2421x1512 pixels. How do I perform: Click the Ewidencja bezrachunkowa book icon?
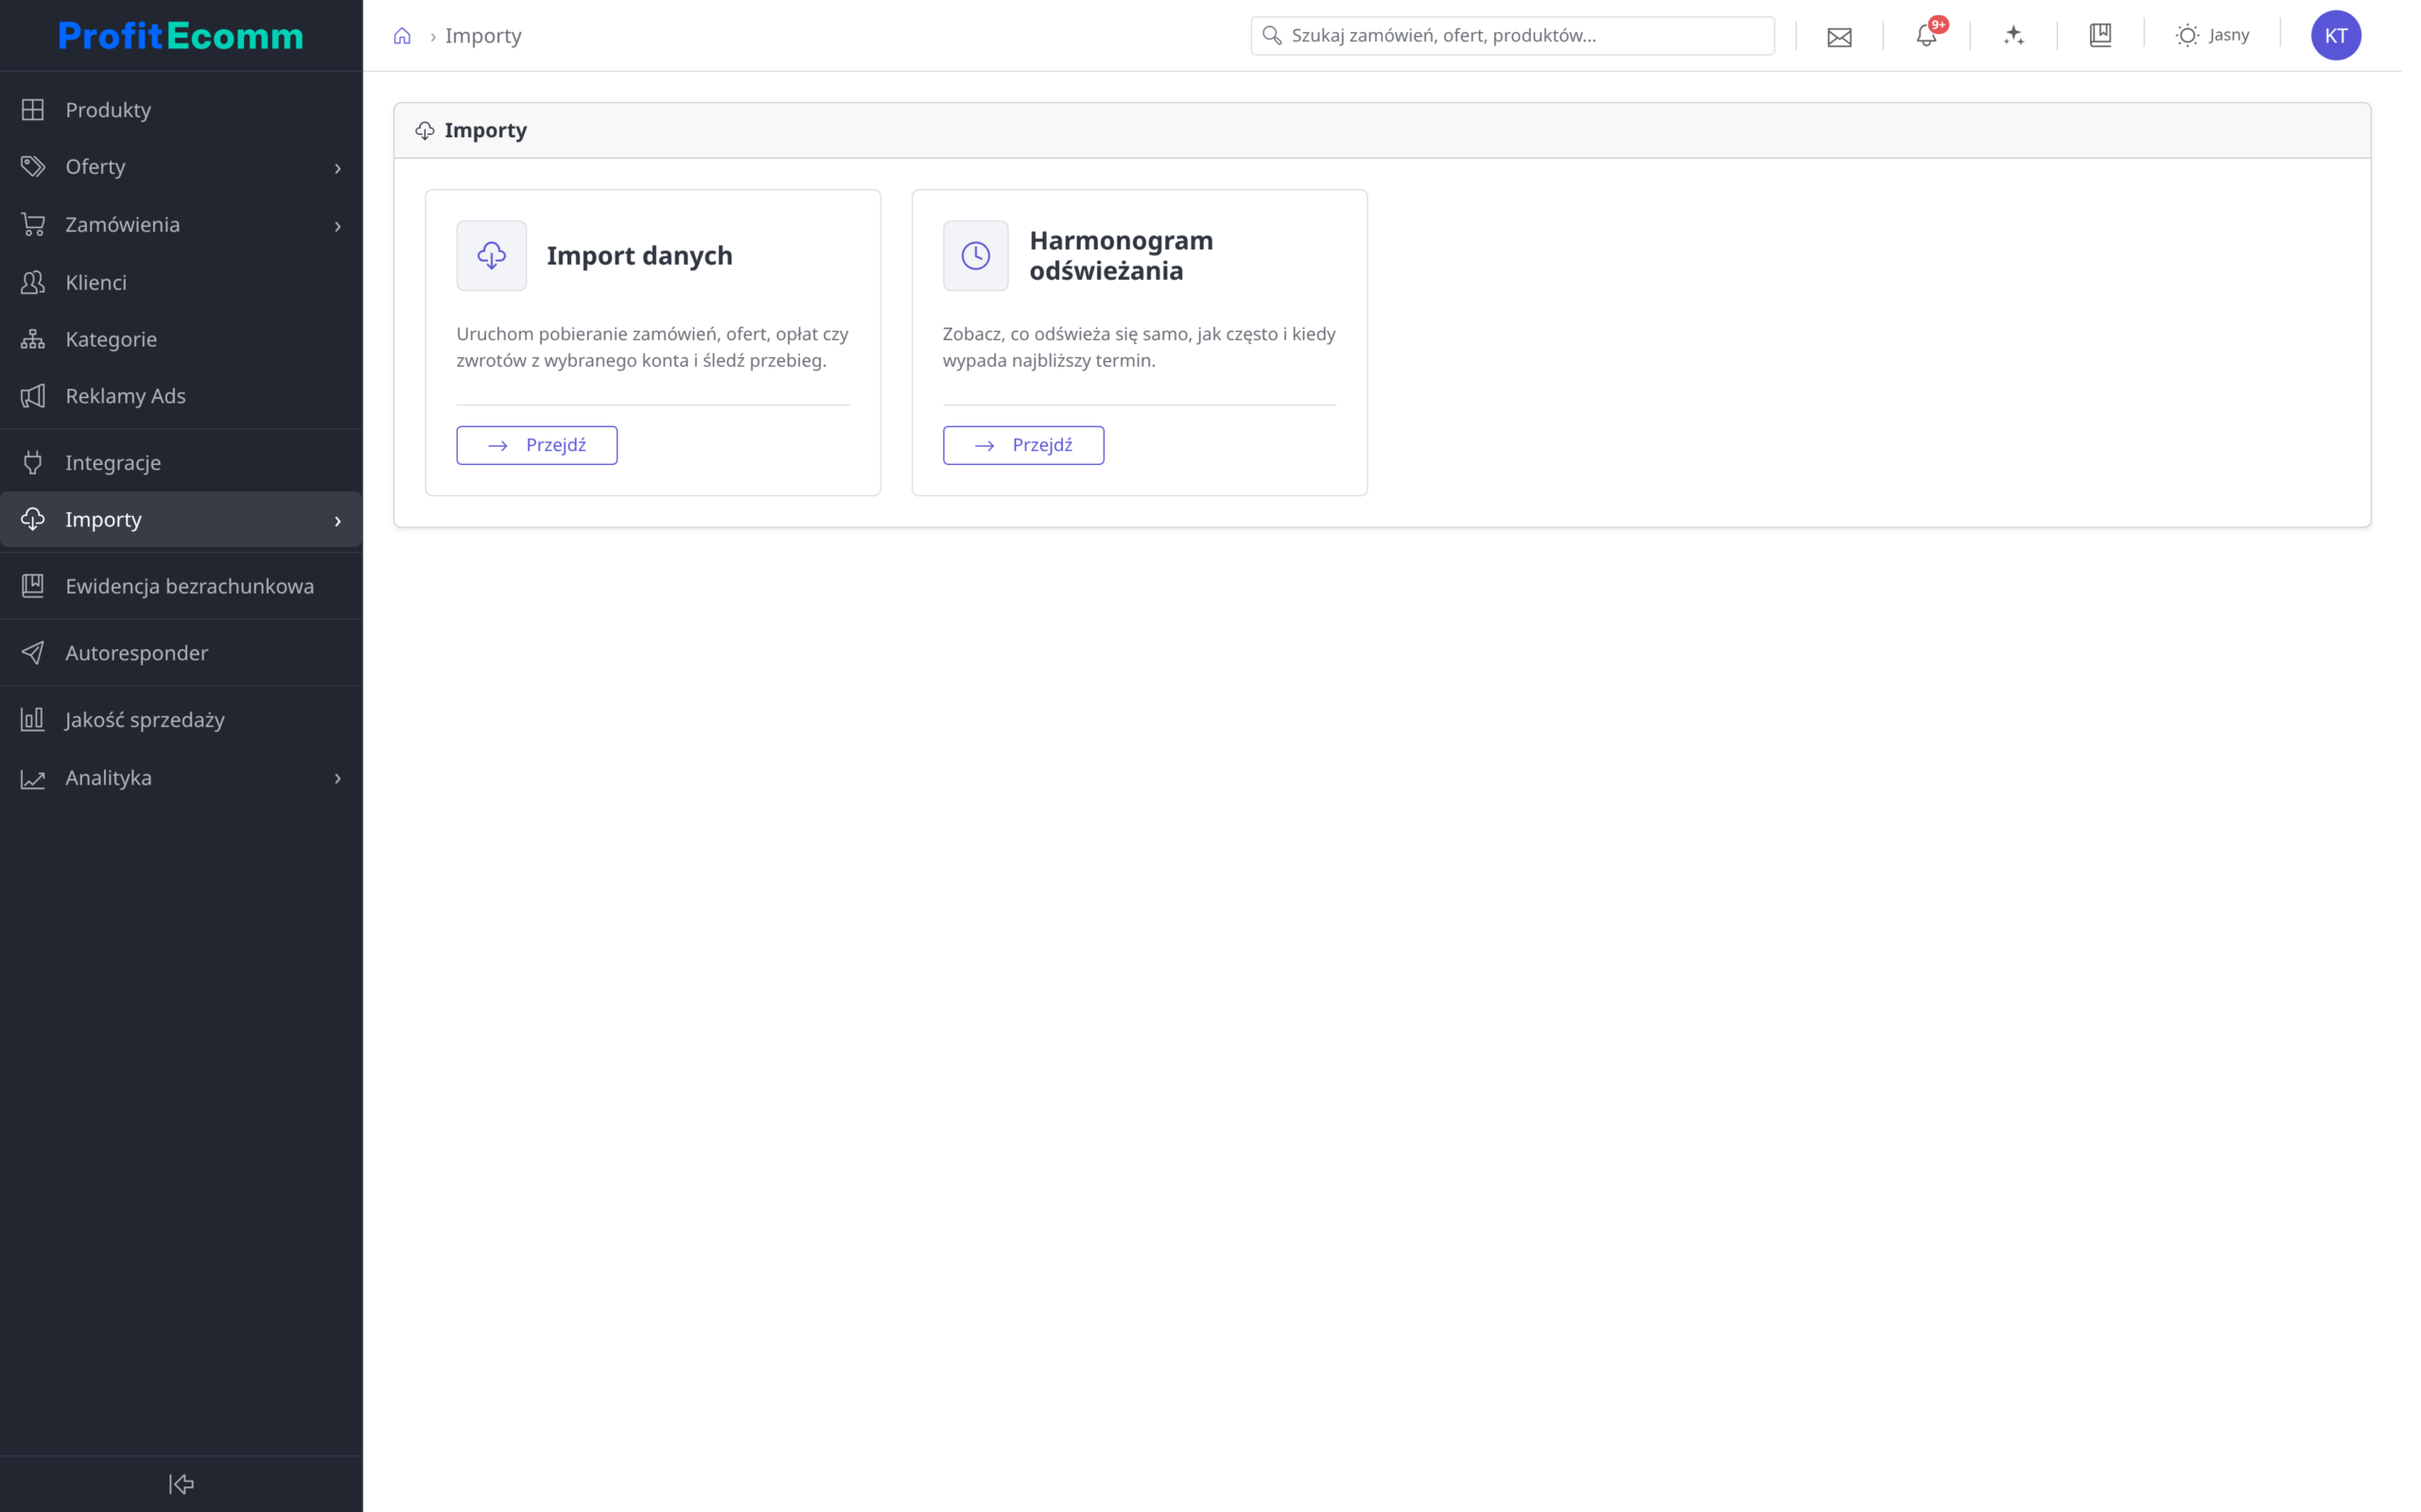33,586
